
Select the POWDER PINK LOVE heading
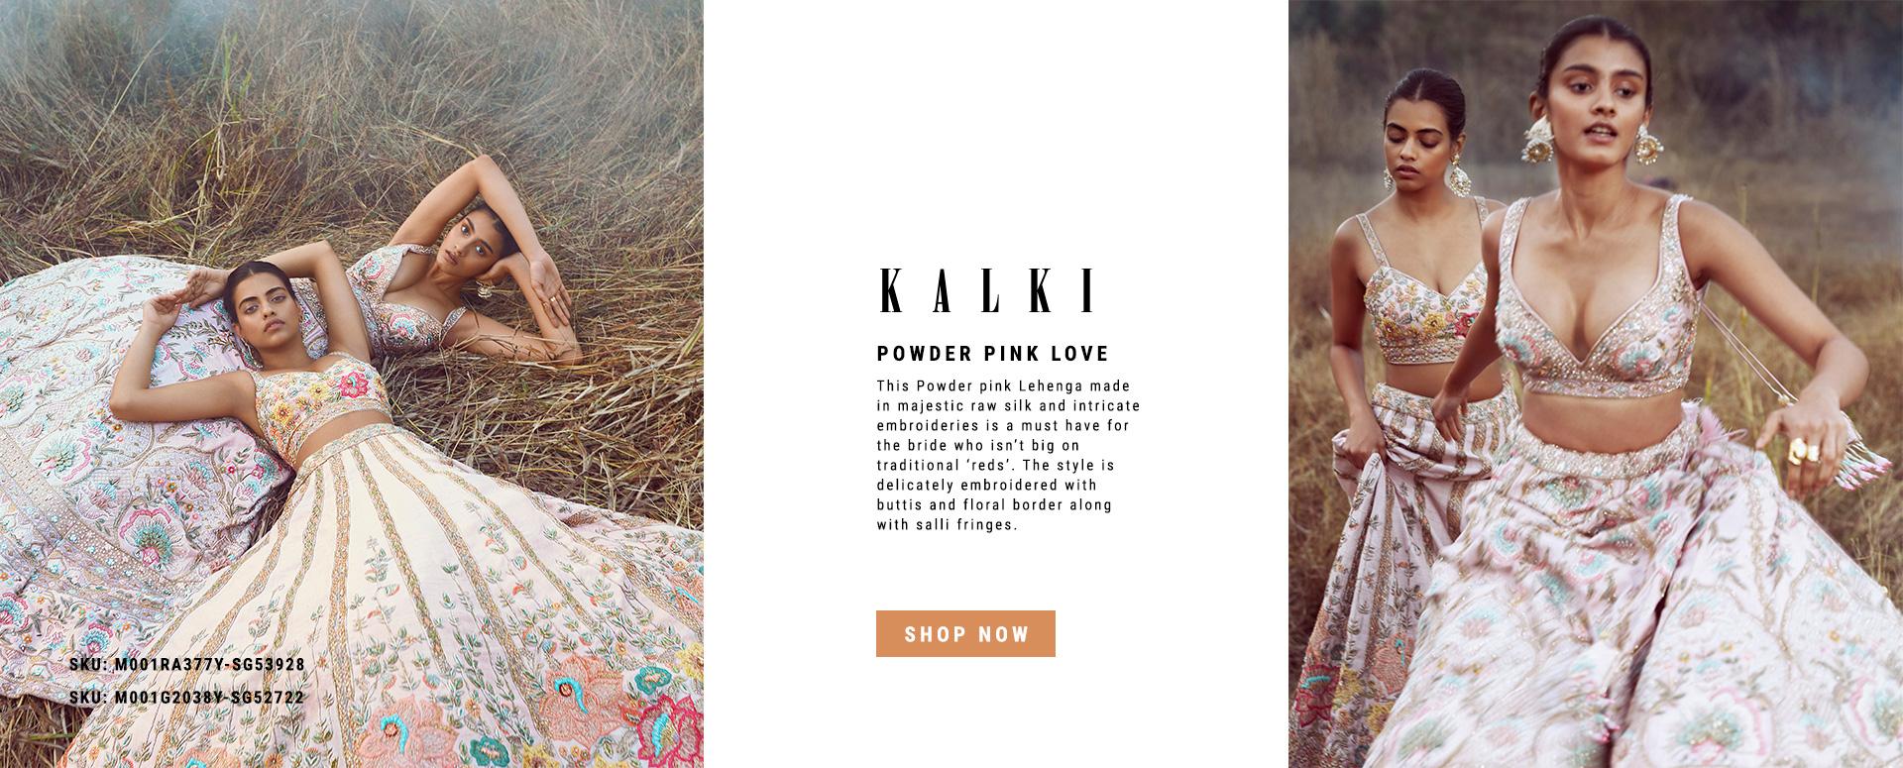coord(992,353)
